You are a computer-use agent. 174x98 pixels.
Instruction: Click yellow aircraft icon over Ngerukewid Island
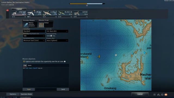tap(88, 57)
